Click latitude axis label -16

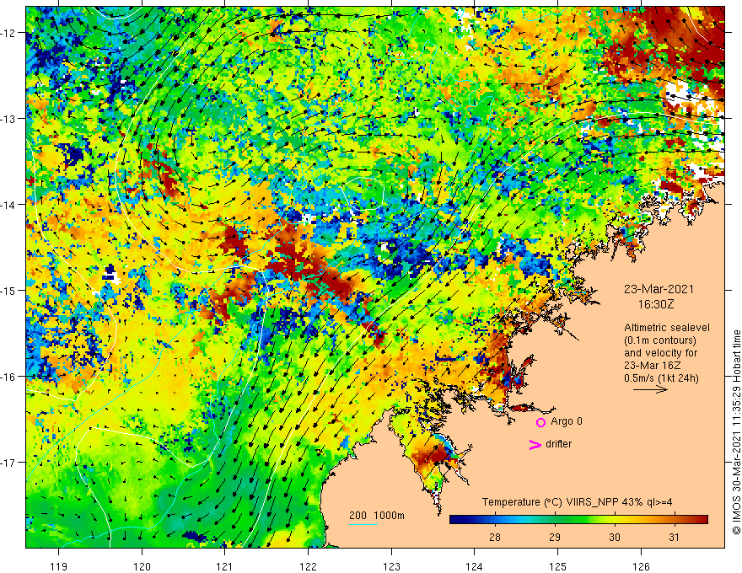tap(8, 377)
